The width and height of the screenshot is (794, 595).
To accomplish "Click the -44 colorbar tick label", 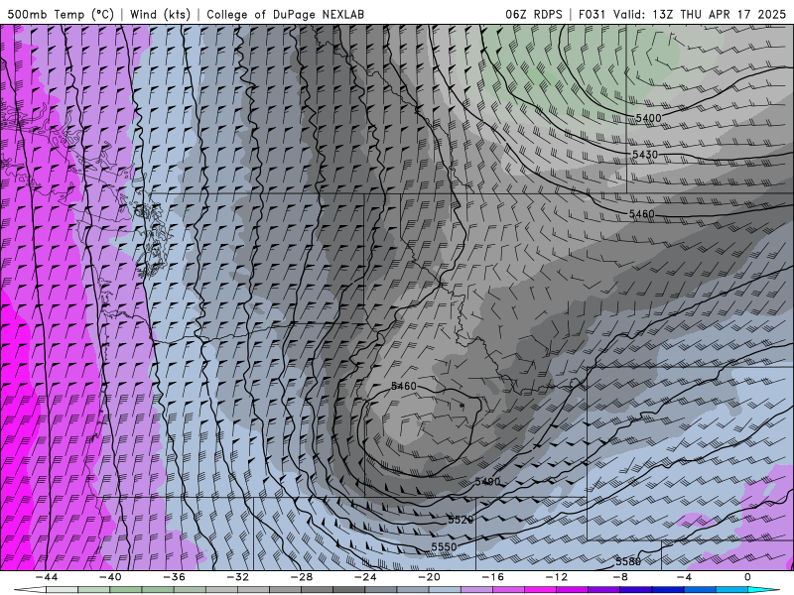I will point(46,577).
